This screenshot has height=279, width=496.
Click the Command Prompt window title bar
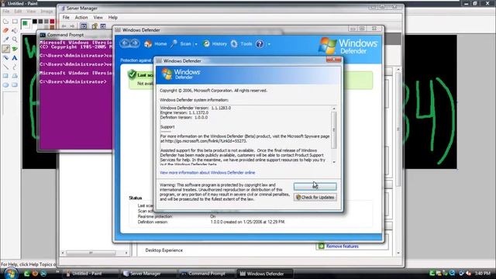click(x=74, y=35)
